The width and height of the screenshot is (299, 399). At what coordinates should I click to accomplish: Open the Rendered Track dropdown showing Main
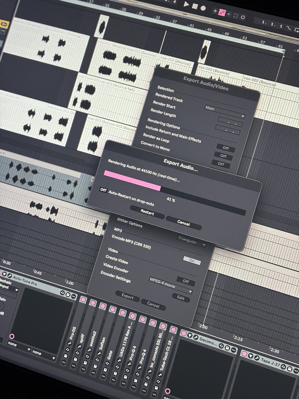pyautogui.click(x=225, y=112)
